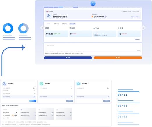Click the light-blue progress bar segment

61,7
